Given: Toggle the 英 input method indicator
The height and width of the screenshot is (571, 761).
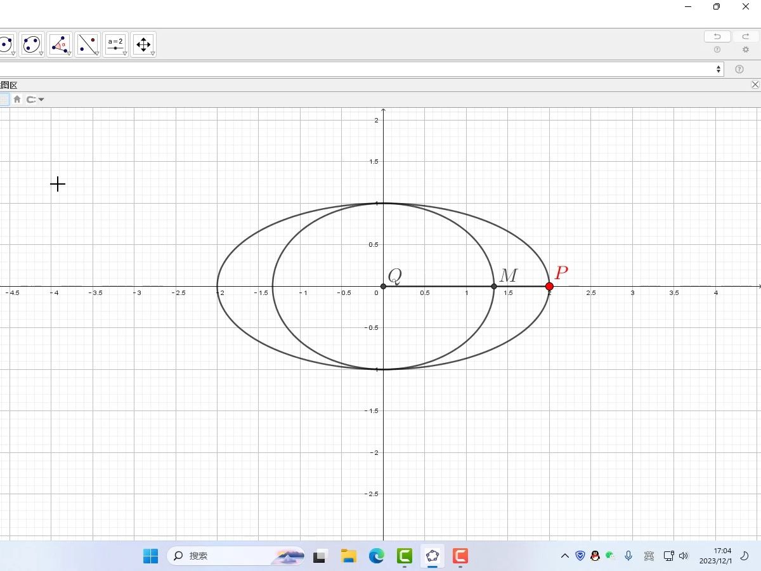Looking at the screenshot, I should point(649,556).
